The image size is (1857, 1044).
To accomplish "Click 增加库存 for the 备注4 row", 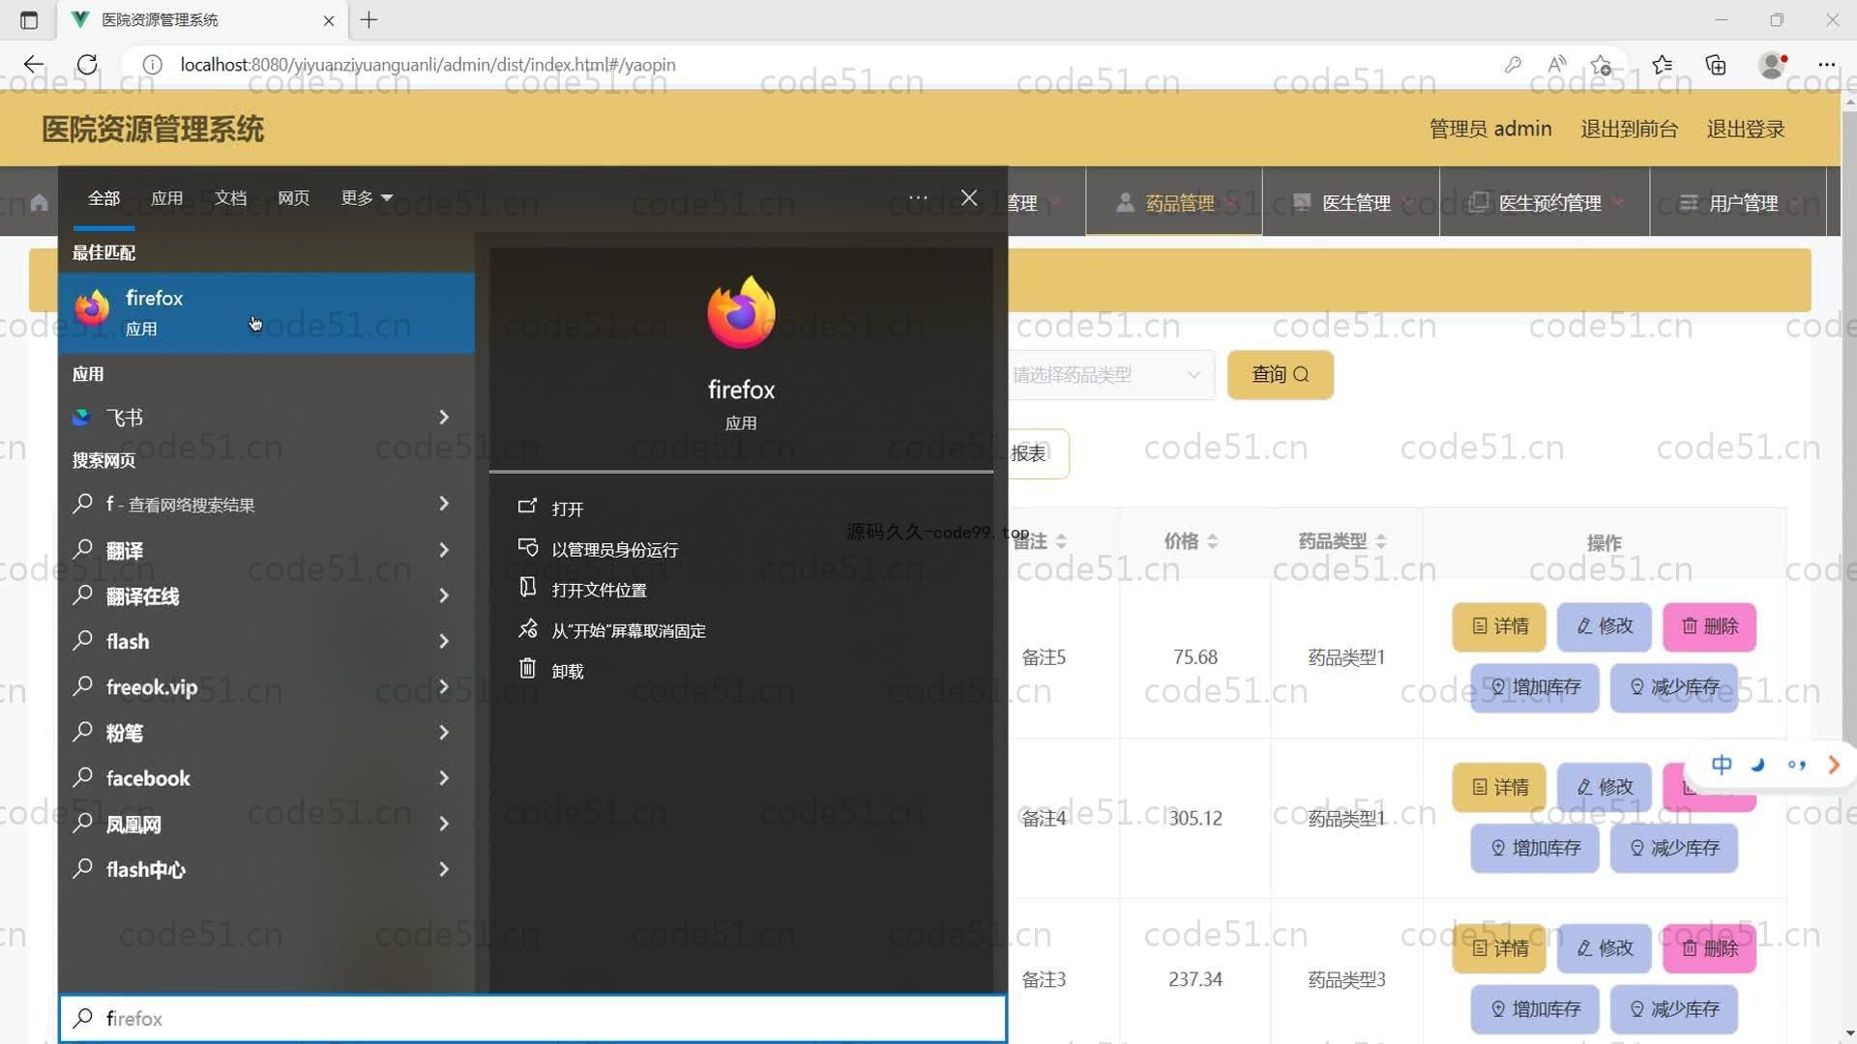I will [x=1535, y=848].
